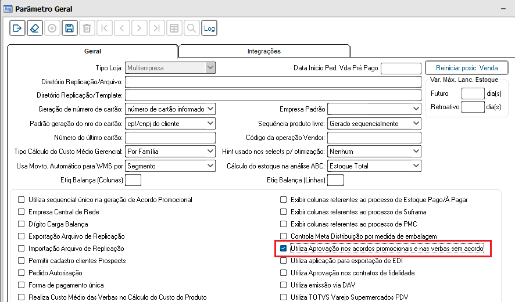Click the exit window toolbar icon

click(17, 28)
